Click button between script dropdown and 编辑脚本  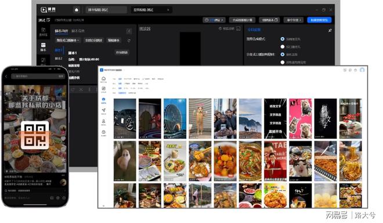93,40
